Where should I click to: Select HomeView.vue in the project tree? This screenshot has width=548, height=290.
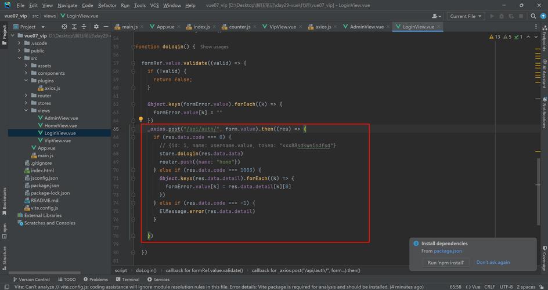pyautogui.click(x=60, y=125)
